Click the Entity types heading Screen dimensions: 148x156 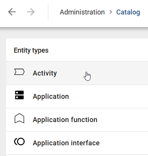click(31, 50)
